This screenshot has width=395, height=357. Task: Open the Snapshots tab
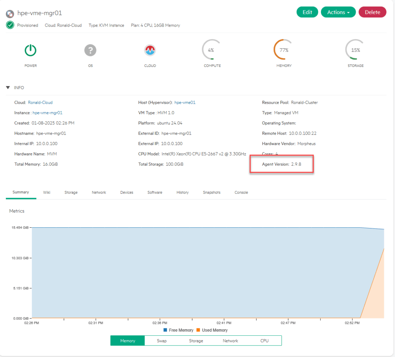(211, 192)
